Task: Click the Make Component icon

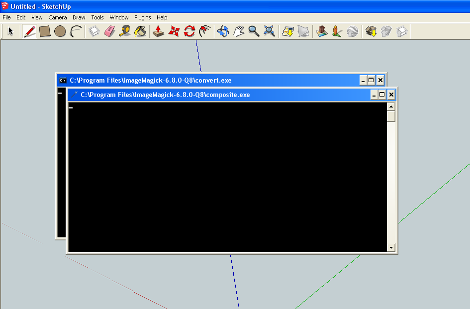Action: click(x=94, y=31)
